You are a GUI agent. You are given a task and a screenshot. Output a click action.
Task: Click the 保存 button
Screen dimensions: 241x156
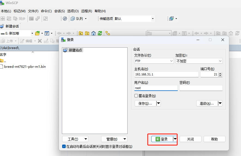click(145, 103)
